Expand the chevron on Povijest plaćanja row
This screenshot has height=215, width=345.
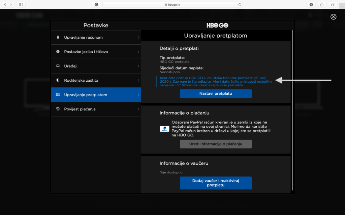tap(138, 109)
